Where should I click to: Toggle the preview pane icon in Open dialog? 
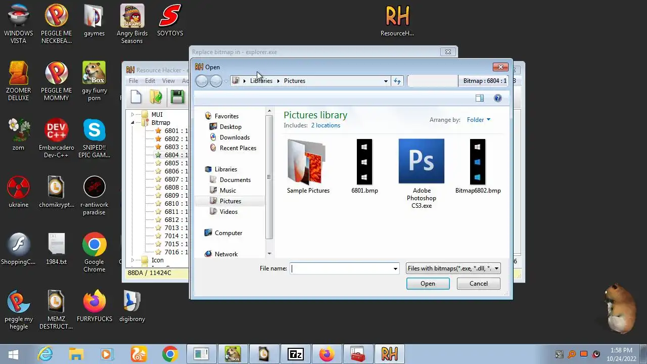tap(480, 98)
